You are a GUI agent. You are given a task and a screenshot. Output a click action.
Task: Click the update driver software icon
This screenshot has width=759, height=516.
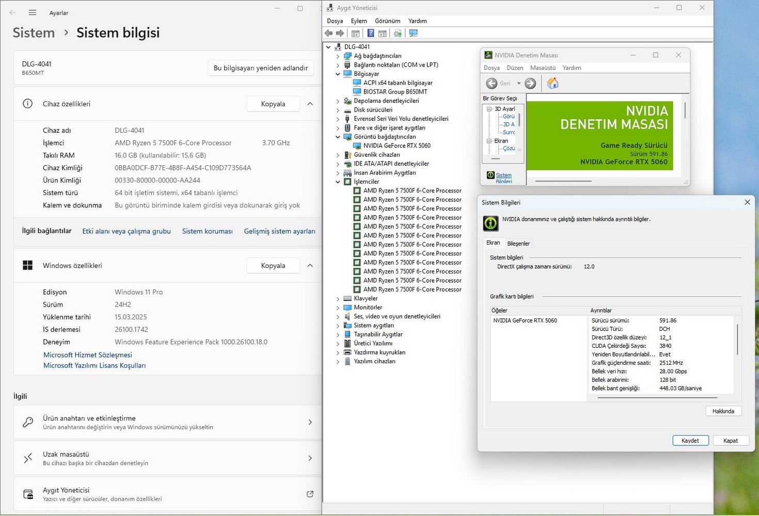(398, 34)
